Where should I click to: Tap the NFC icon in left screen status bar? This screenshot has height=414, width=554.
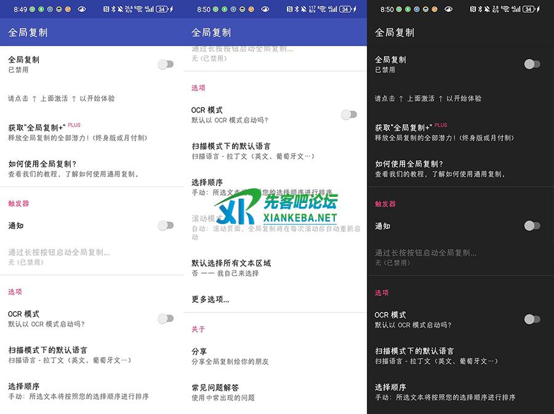point(106,9)
